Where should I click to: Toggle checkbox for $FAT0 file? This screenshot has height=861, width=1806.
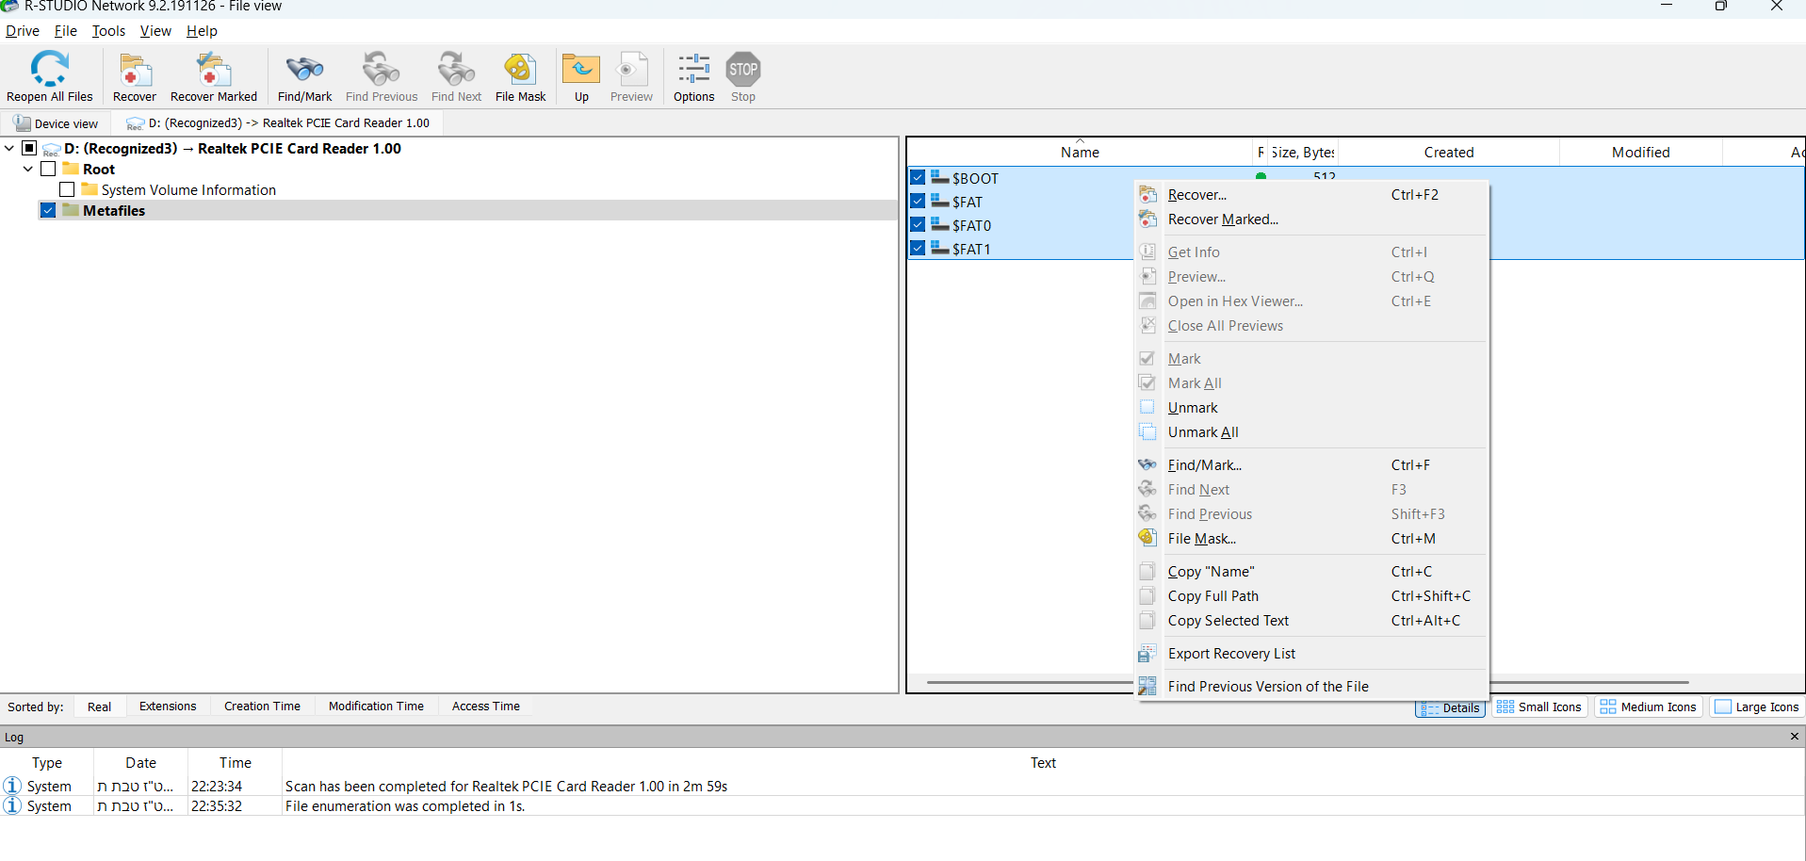918,224
